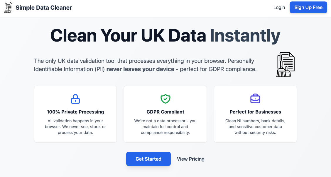Image resolution: width=331 pixels, height=177 pixels.
Task: Select View Pricing
Action: (x=190, y=159)
